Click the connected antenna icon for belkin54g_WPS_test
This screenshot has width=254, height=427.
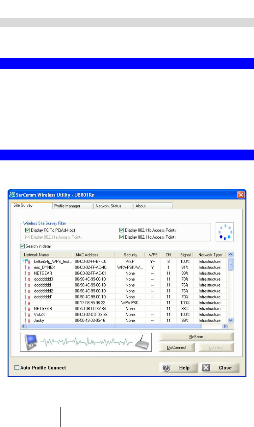tap(25, 261)
